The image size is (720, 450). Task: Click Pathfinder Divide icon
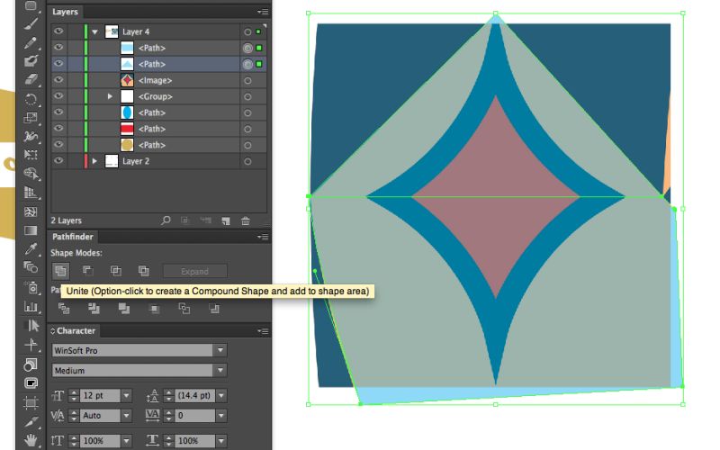(64, 309)
